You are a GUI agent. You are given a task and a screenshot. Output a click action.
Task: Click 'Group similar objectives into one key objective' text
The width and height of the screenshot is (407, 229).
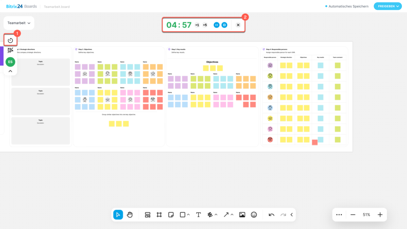tap(119, 114)
